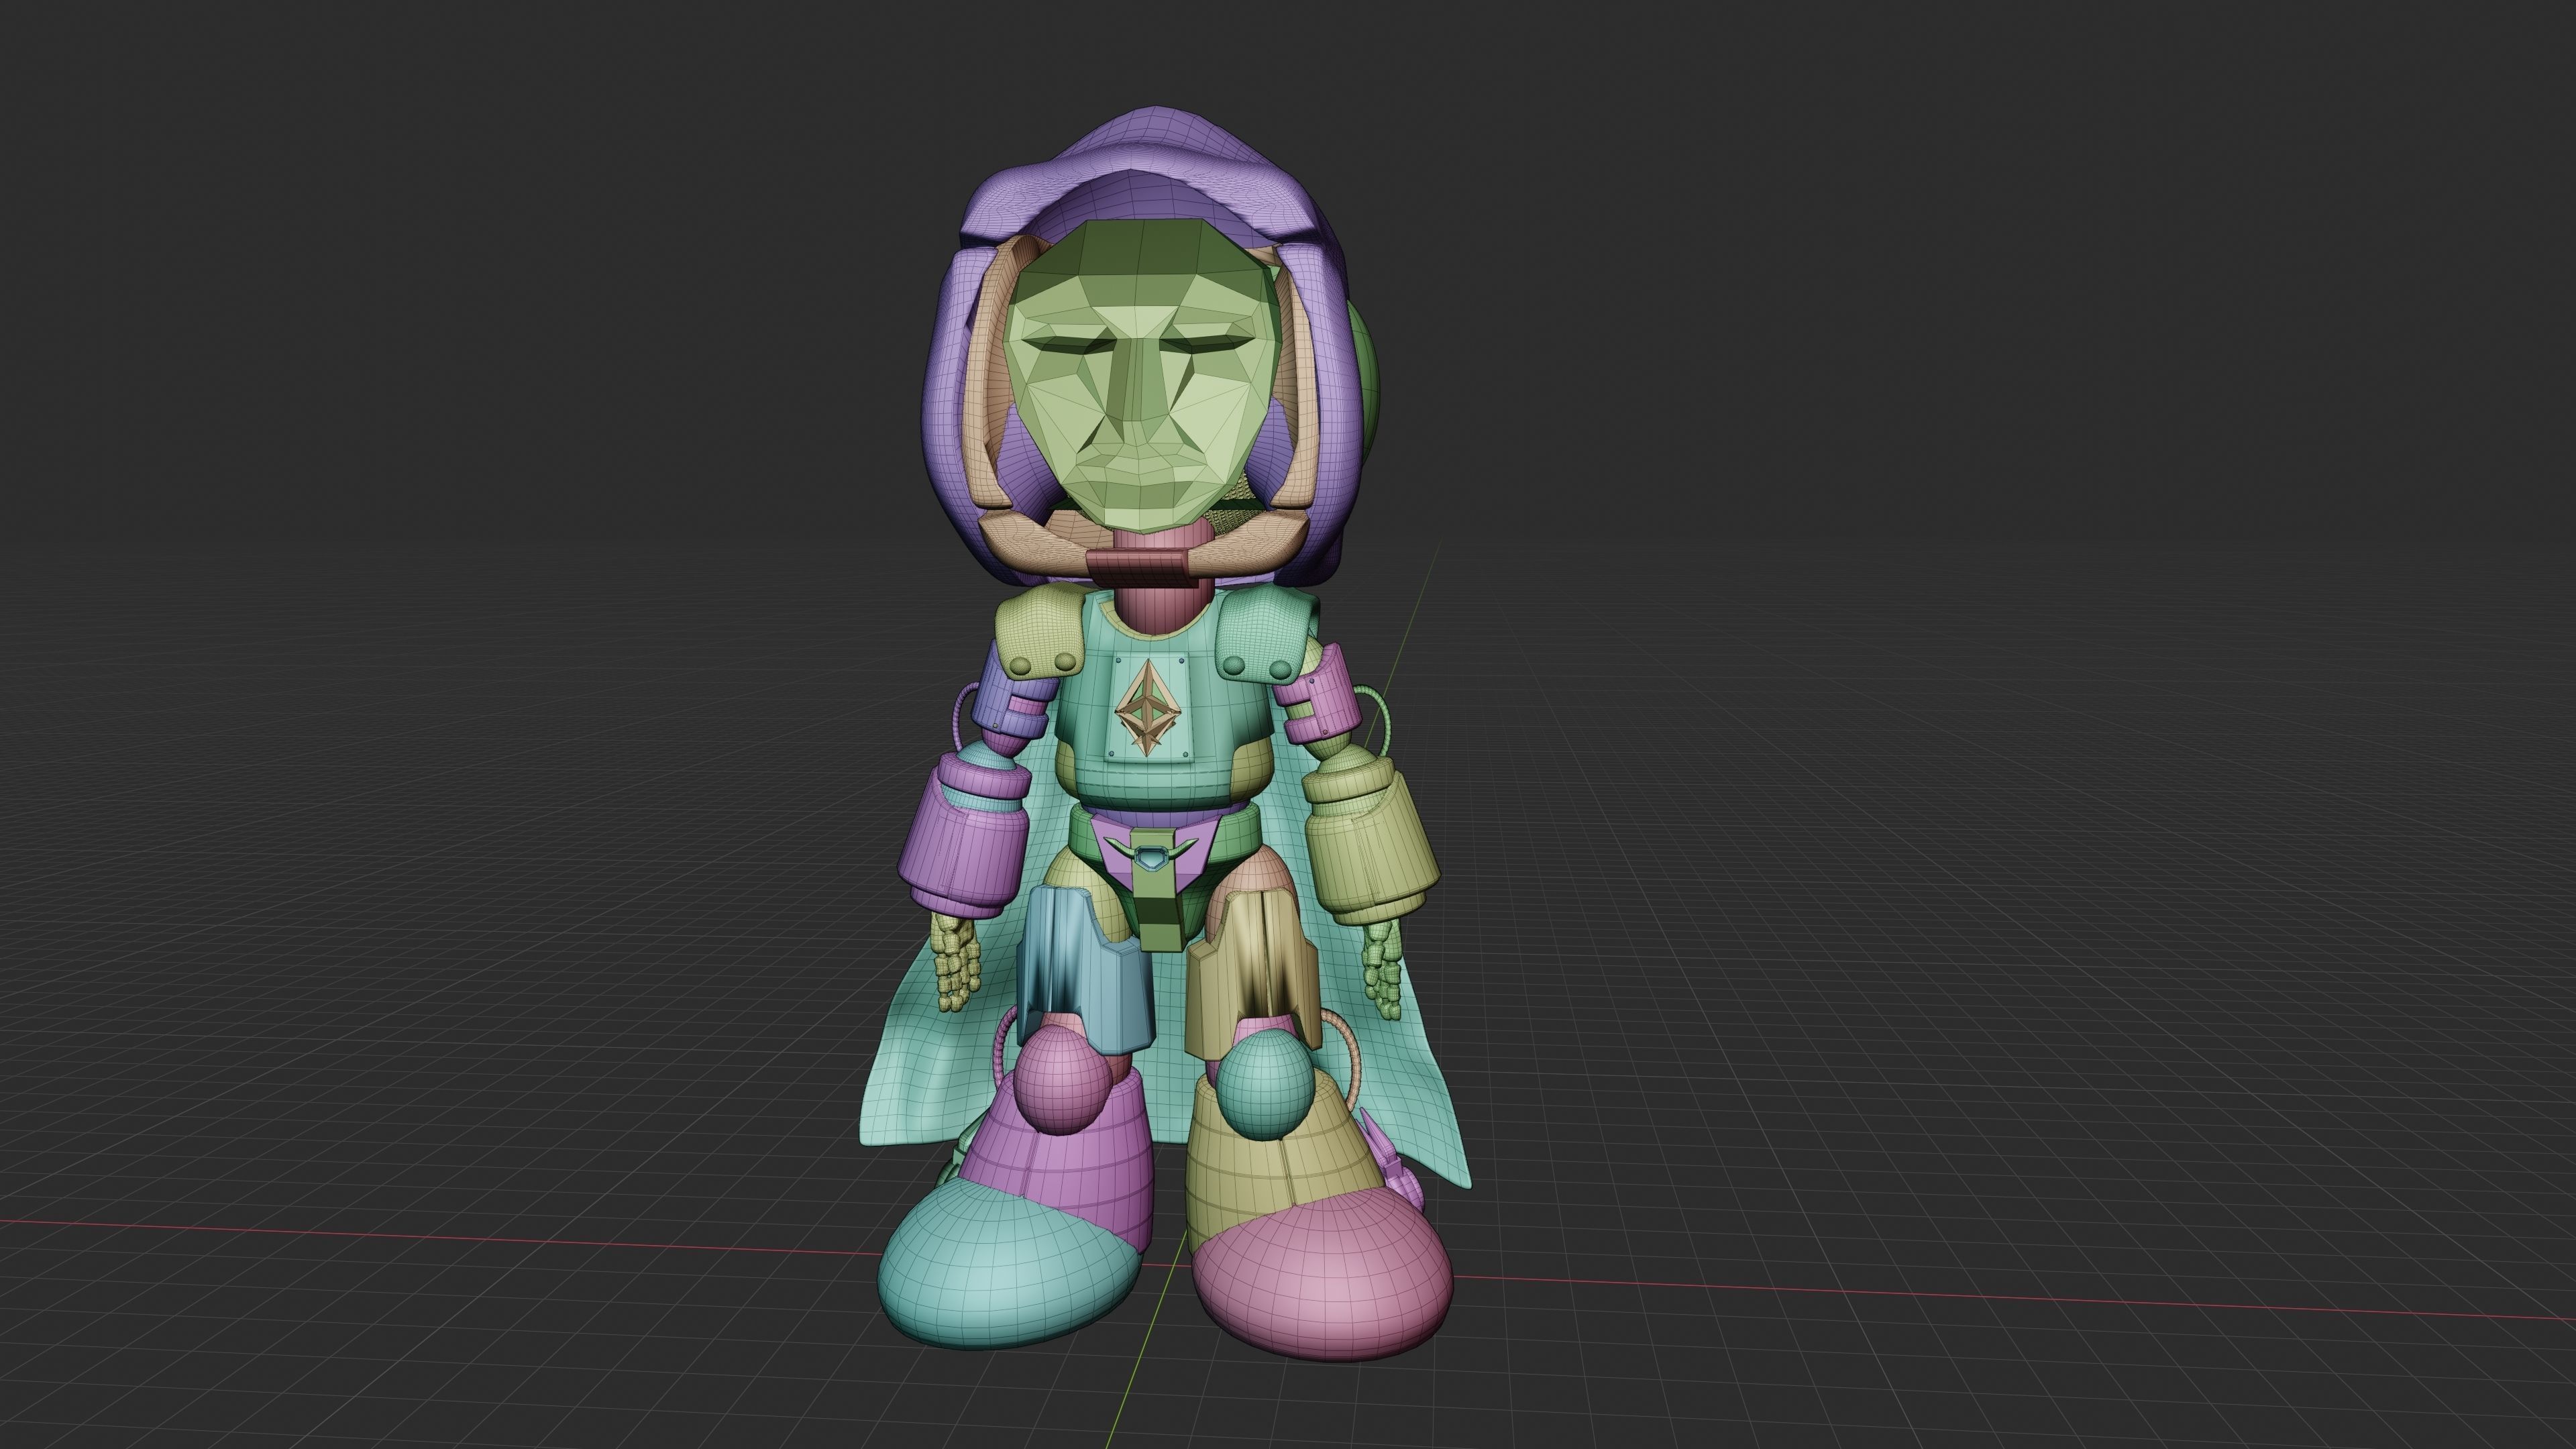2576x1449 pixels.
Task: Click the pink spherical knee joint
Action: tap(1061, 1080)
